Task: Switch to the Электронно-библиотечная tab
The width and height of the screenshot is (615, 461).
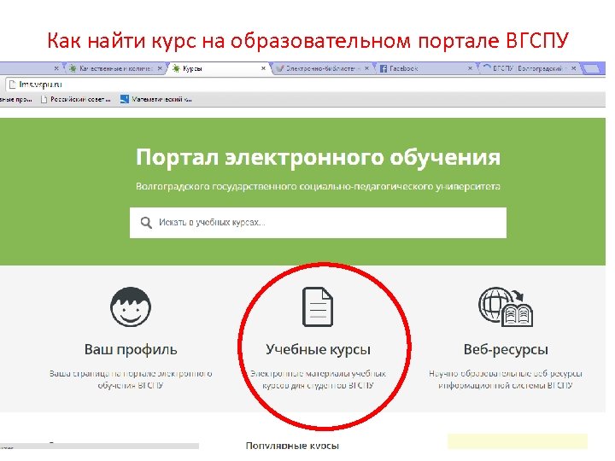Action: point(322,68)
